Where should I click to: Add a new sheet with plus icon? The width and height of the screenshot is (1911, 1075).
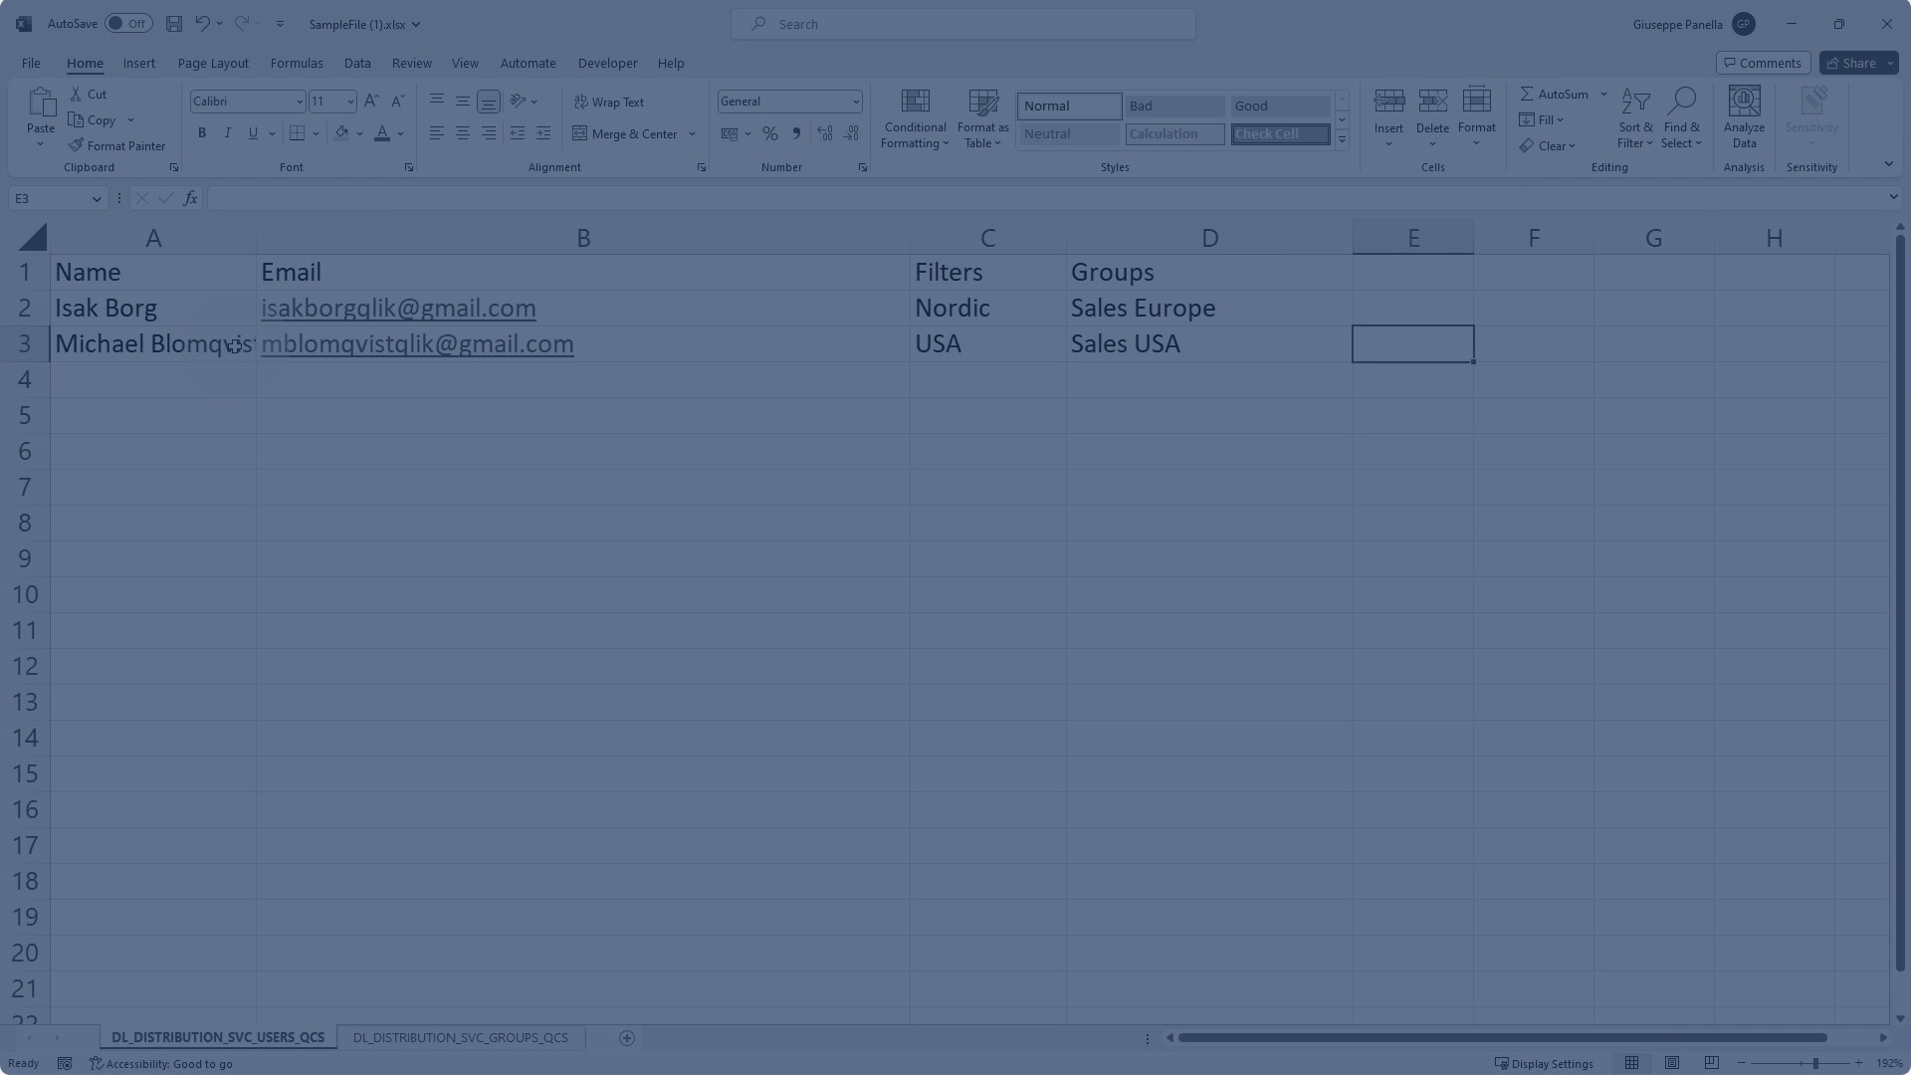(627, 1038)
